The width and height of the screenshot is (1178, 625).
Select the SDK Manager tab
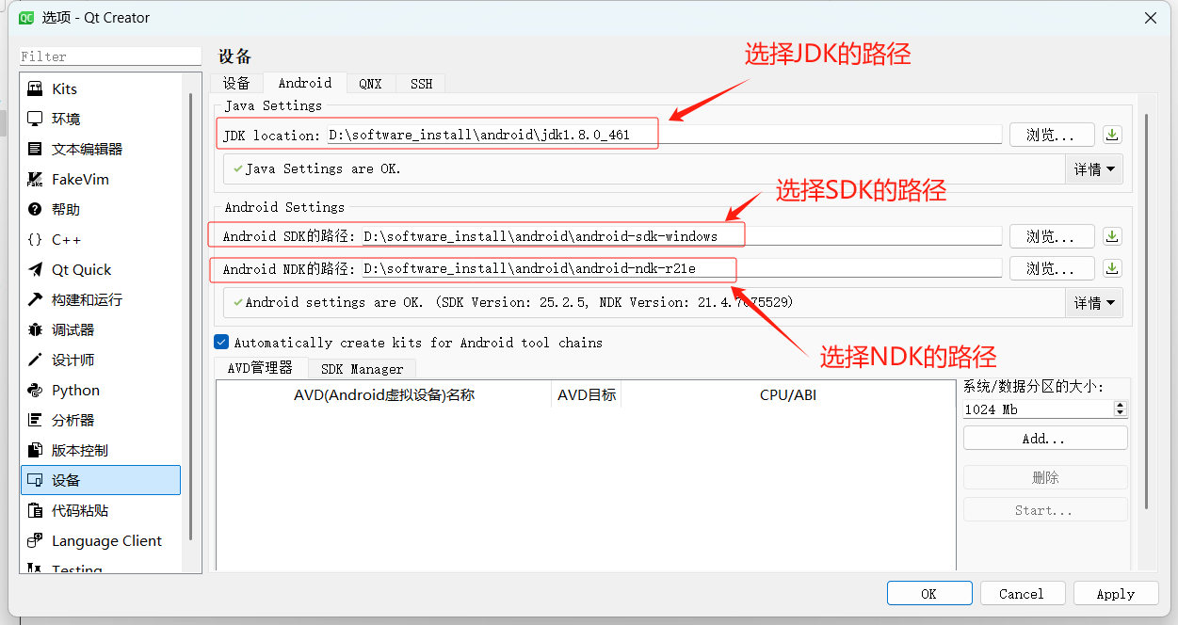pos(362,369)
